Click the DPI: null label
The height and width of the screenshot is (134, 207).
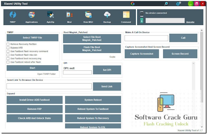69,68
